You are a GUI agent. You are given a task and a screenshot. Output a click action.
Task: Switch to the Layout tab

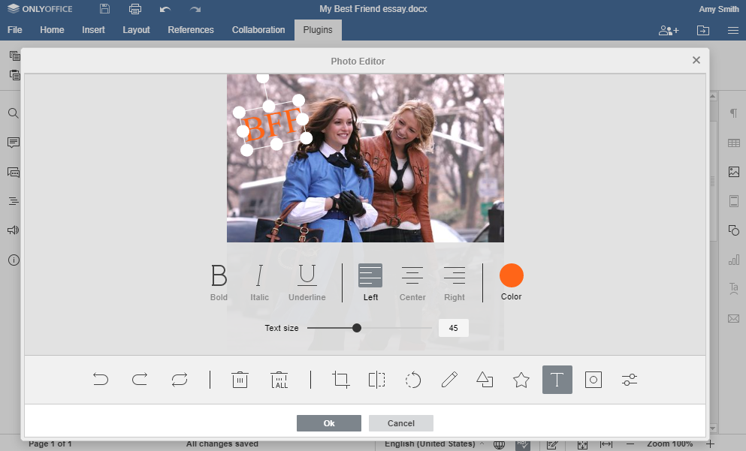pyautogui.click(x=136, y=29)
